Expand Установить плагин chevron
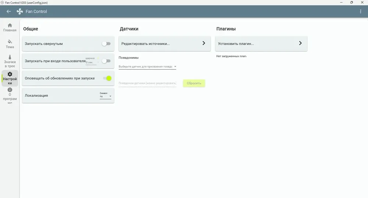 pos(300,43)
